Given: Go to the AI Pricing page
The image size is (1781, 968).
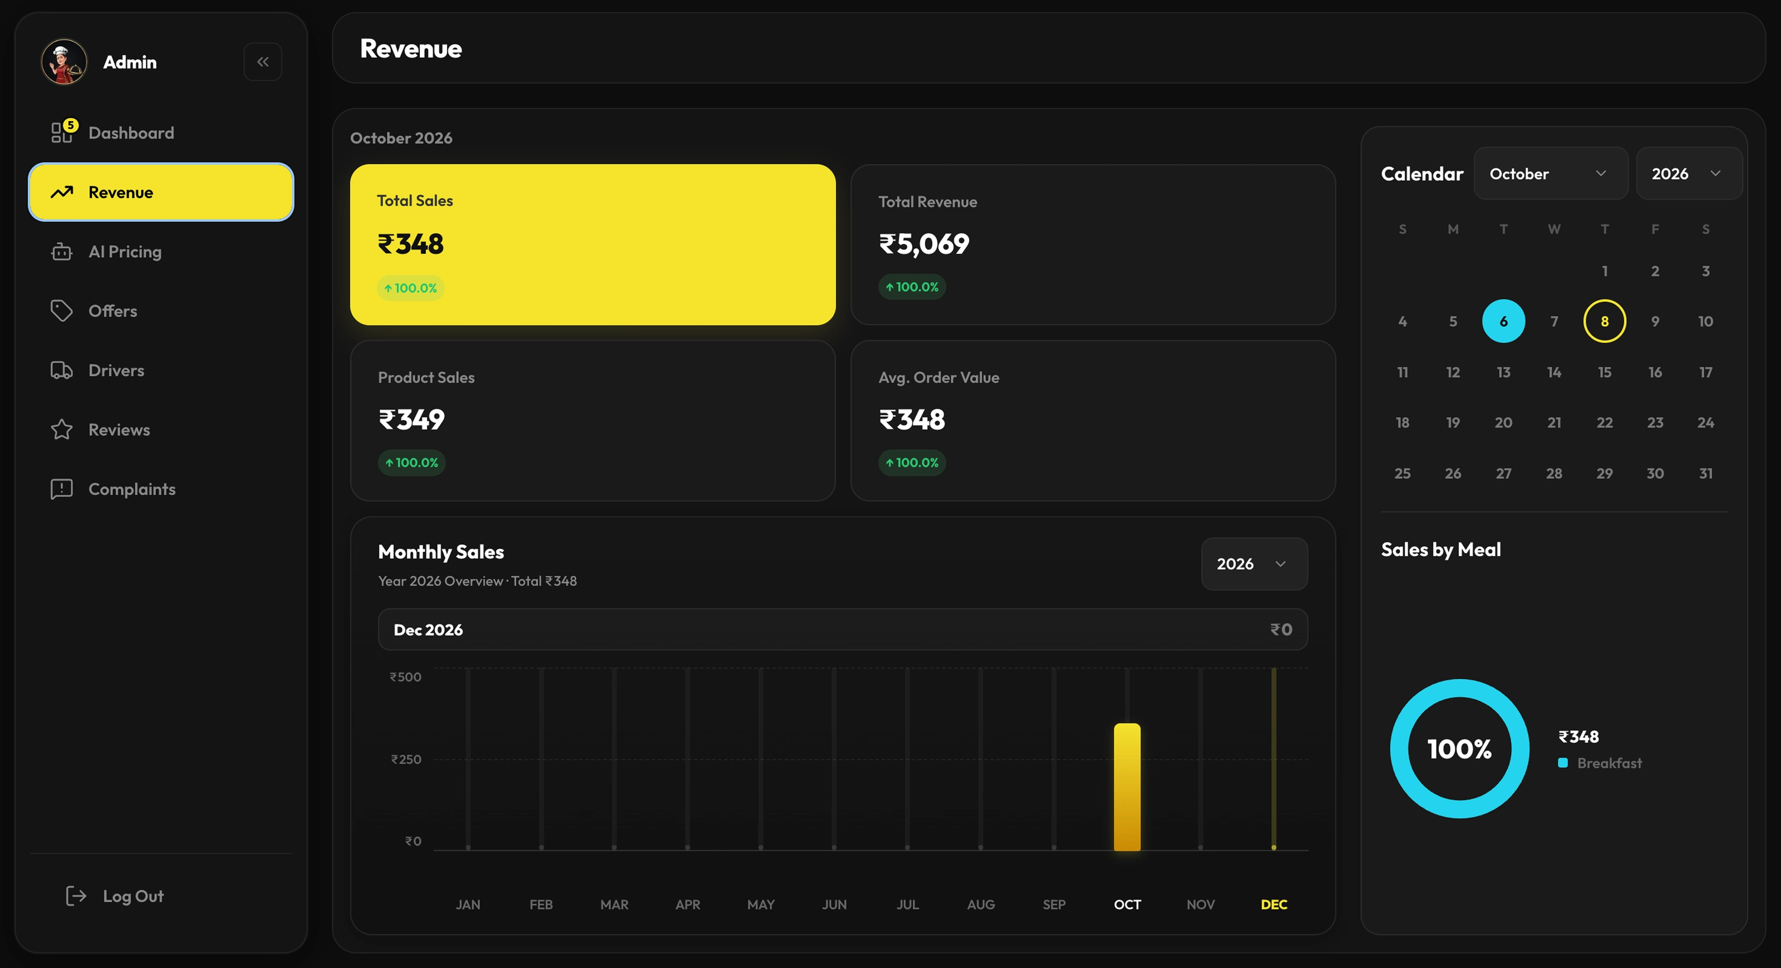Looking at the screenshot, I should 161,252.
